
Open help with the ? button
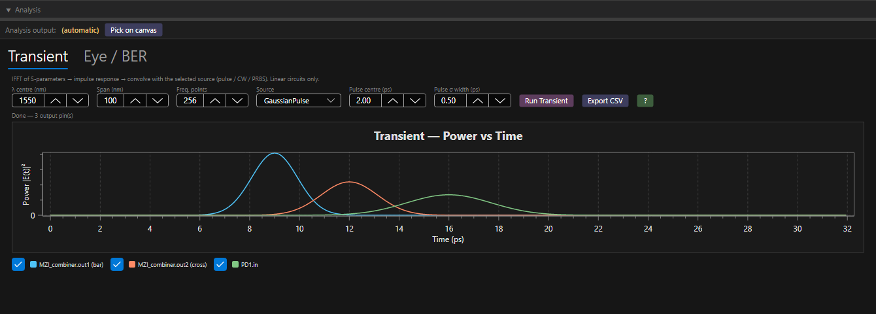pos(645,101)
